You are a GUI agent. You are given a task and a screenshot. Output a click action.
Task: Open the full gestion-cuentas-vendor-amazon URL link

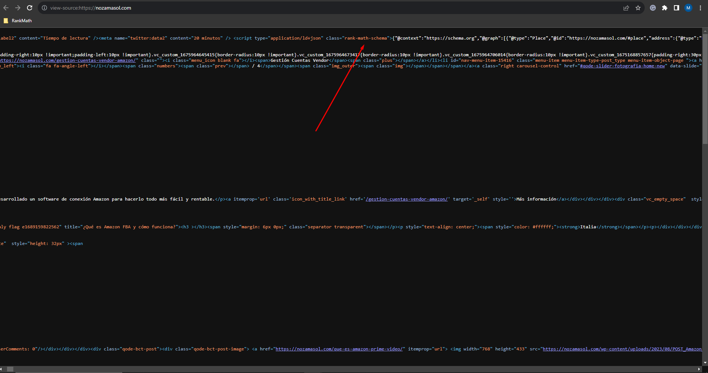tap(68, 60)
